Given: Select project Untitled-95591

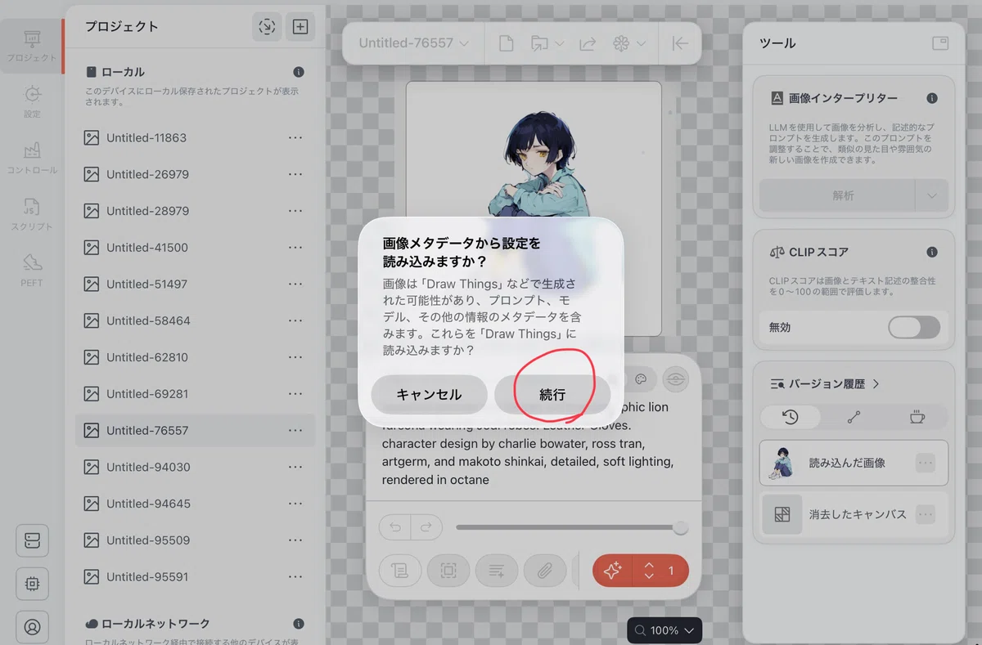Looking at the screenshot, I should click(195, 576).
